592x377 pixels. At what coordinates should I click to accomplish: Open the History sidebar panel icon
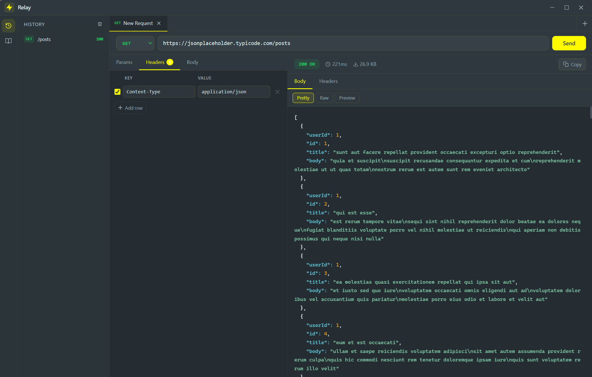click(x=8, y=26)
